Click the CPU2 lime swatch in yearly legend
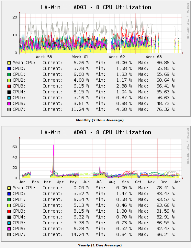This screenshot has height=248, width=191. pos(9,206)
